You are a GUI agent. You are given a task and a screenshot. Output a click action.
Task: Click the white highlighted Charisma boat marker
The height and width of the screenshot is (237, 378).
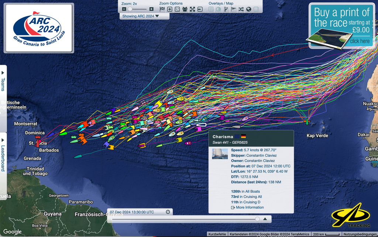coord(201,125)
